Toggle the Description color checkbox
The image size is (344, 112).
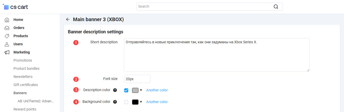click(126, 90)
